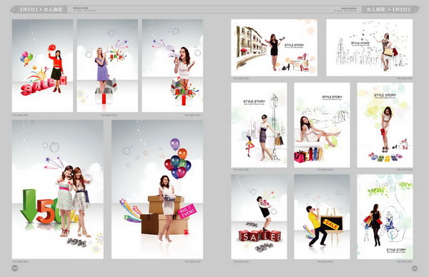Select the BIG EVENT cardboard boxes and balloons thumbnail
This screenshot has width=429, height=277.
pyautogui.click(x=157, y=189)
